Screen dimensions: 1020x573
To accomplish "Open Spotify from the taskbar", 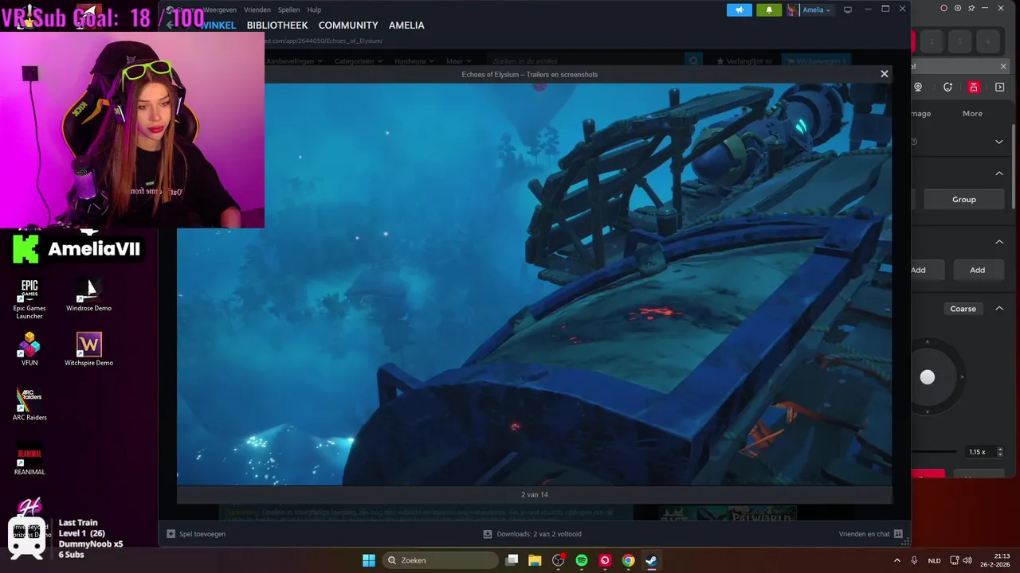I will coord(582,560).
